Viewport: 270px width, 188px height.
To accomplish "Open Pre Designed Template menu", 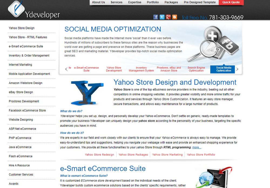I will point(200,2).
